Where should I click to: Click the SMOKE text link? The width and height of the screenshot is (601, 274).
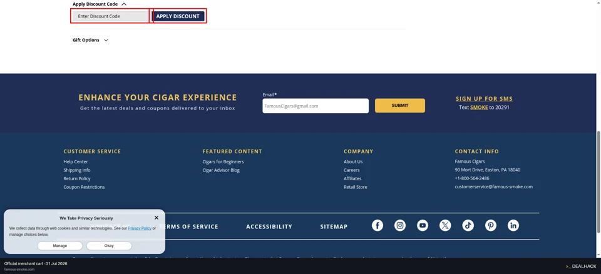tap(479, 108)
